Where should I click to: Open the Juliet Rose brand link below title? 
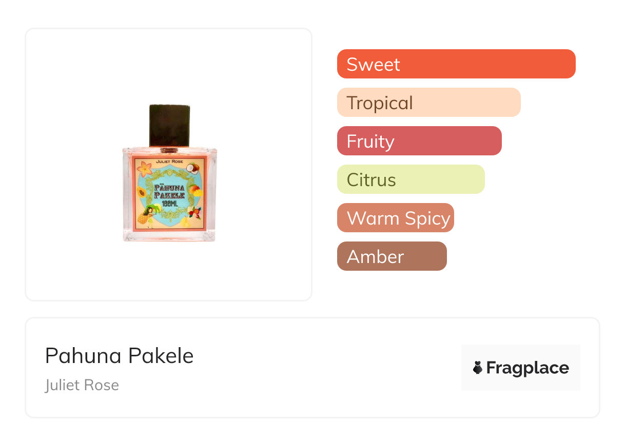click(82, 385)
